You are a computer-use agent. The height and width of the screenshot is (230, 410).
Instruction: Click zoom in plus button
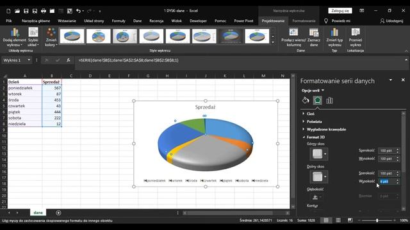[x=395, y=220]
